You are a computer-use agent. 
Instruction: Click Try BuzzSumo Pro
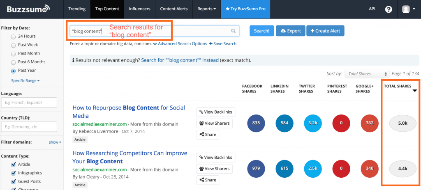pyautogui.click(x=246, y=9)
